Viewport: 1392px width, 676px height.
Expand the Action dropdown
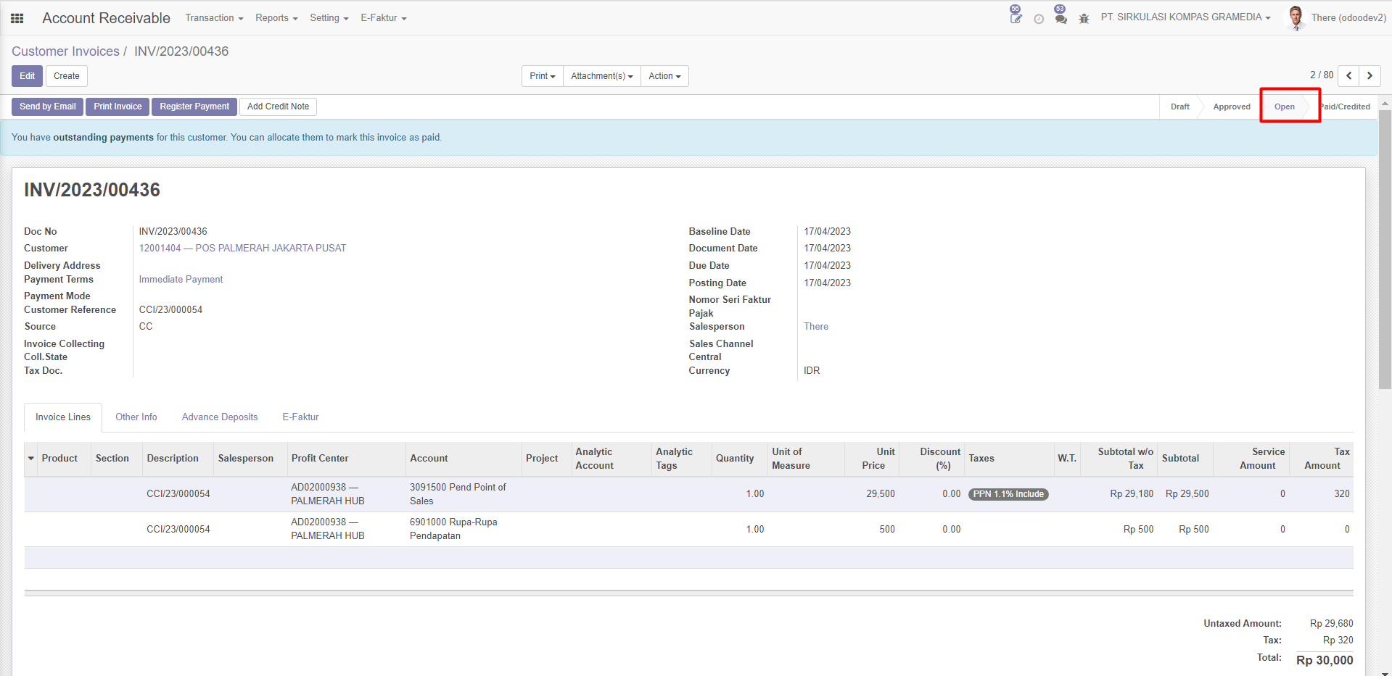(664, 76)
